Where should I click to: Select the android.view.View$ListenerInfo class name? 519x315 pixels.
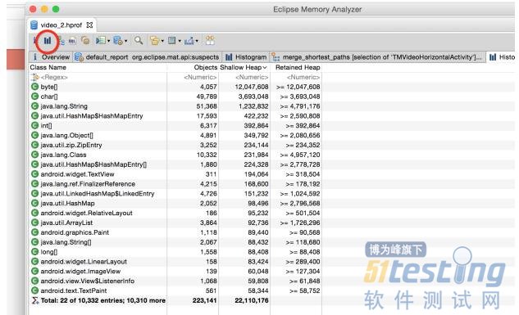[88, 281]
